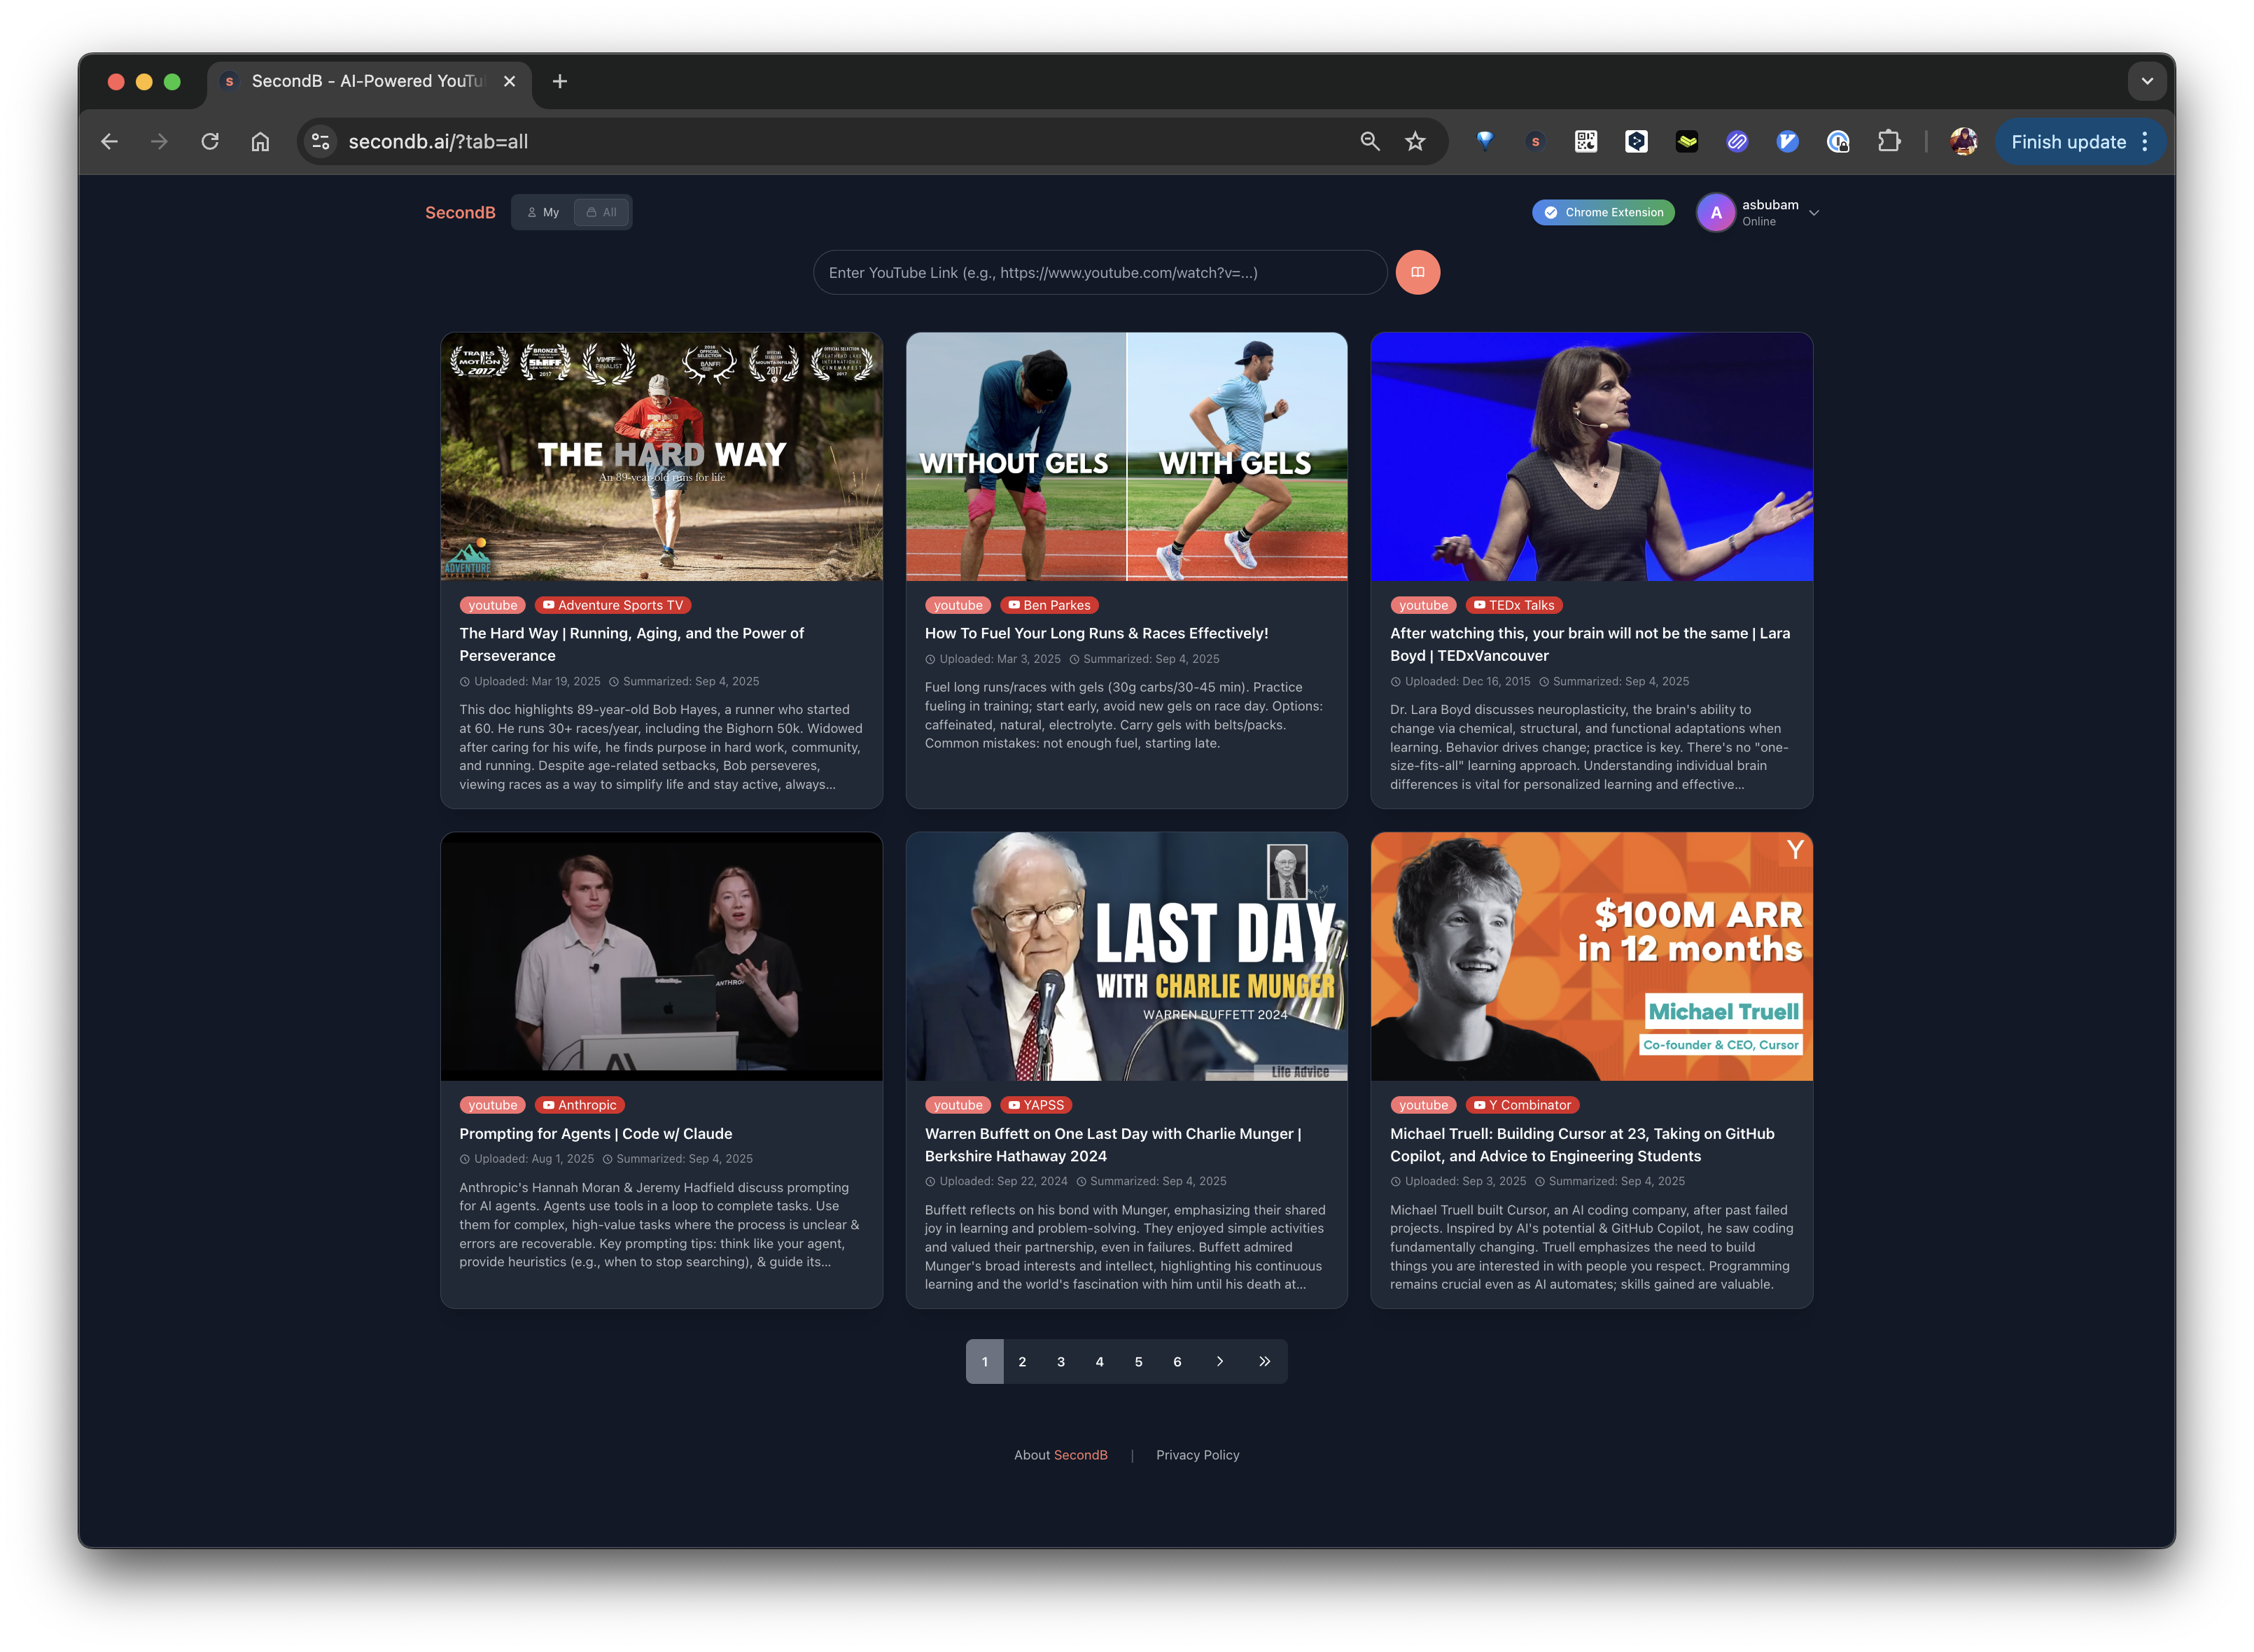Open title 'The Hard Way | Running, Aging'

tap(632, 644)
